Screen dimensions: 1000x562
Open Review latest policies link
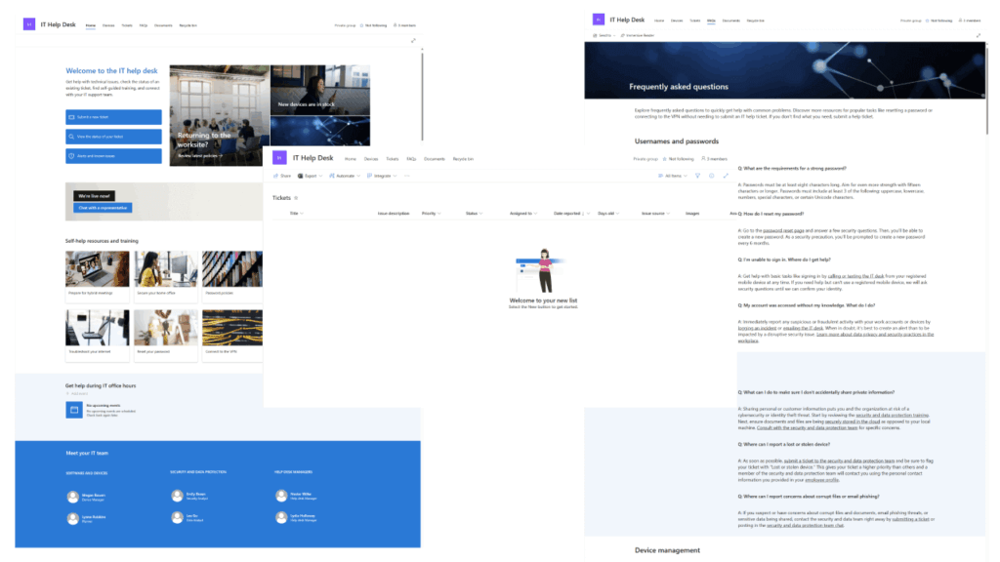pyautogui.click(x=199, y=155)
